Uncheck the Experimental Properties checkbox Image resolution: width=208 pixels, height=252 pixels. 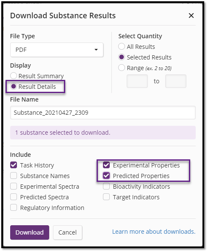point(106,165)
